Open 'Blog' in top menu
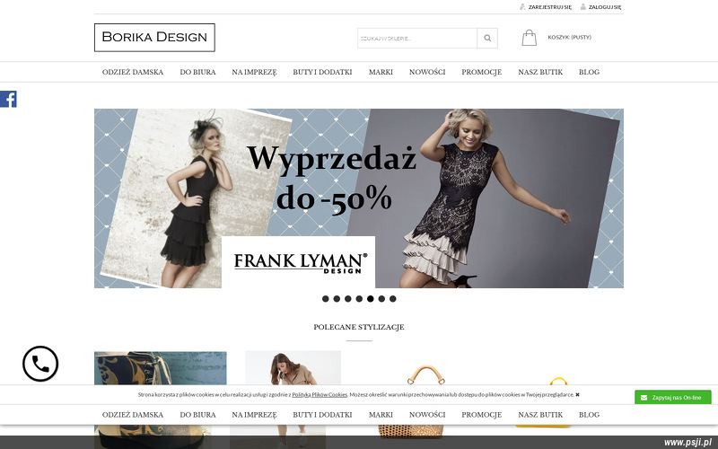 589,72
